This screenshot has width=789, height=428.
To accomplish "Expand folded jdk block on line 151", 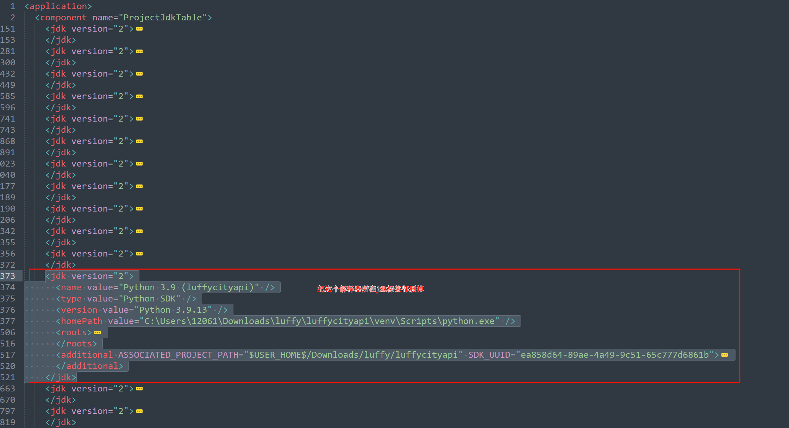I will [x=139, y=29].
